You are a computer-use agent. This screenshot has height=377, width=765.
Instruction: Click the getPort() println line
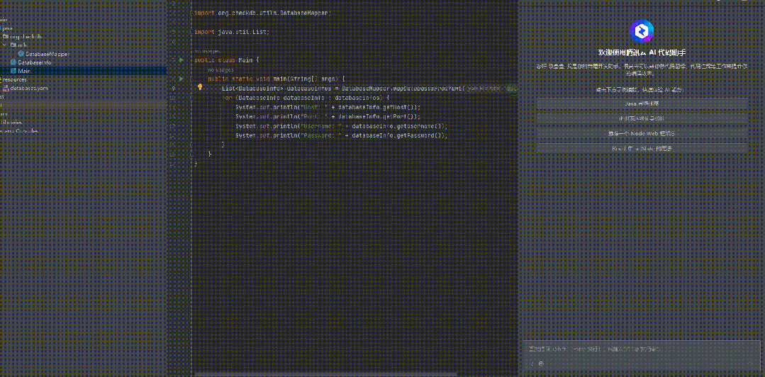click(x=328, y=116)
